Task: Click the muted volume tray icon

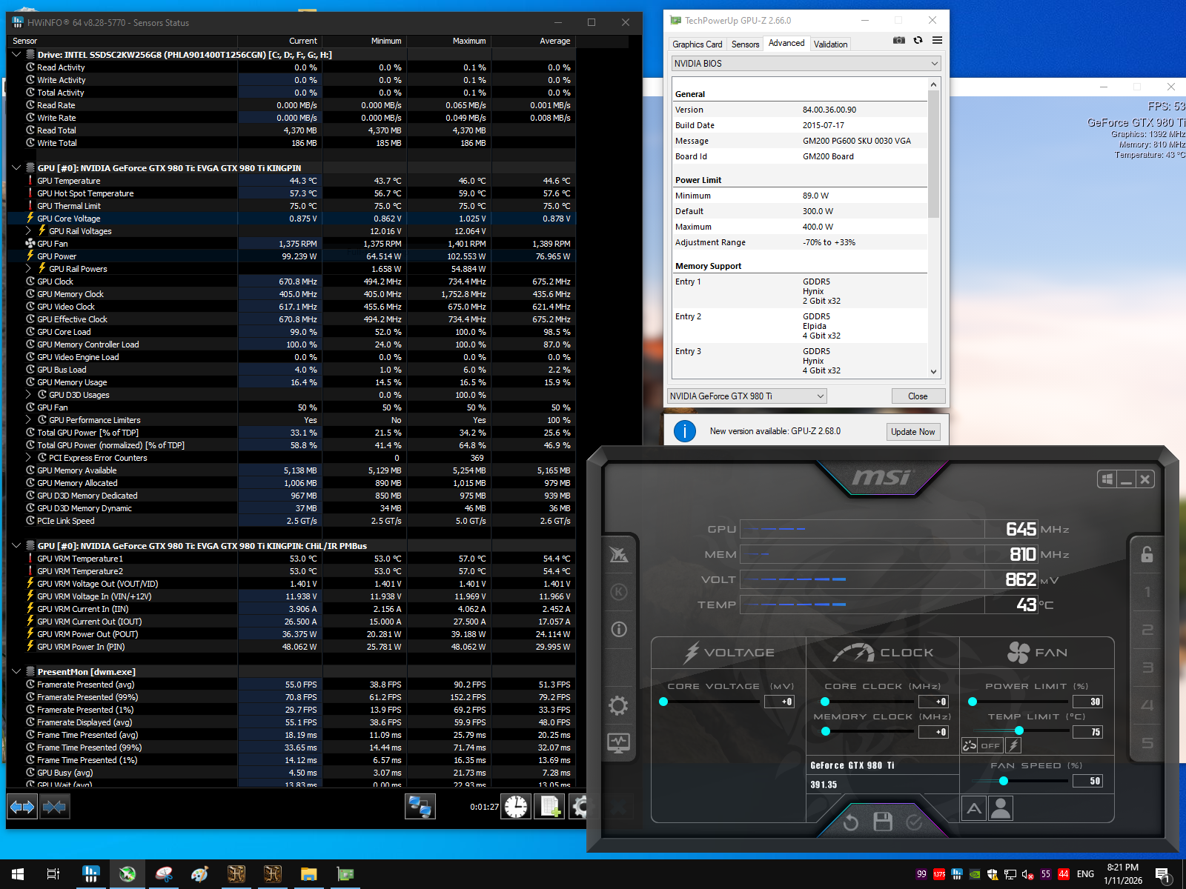Action: click(x=1028, y=874)
